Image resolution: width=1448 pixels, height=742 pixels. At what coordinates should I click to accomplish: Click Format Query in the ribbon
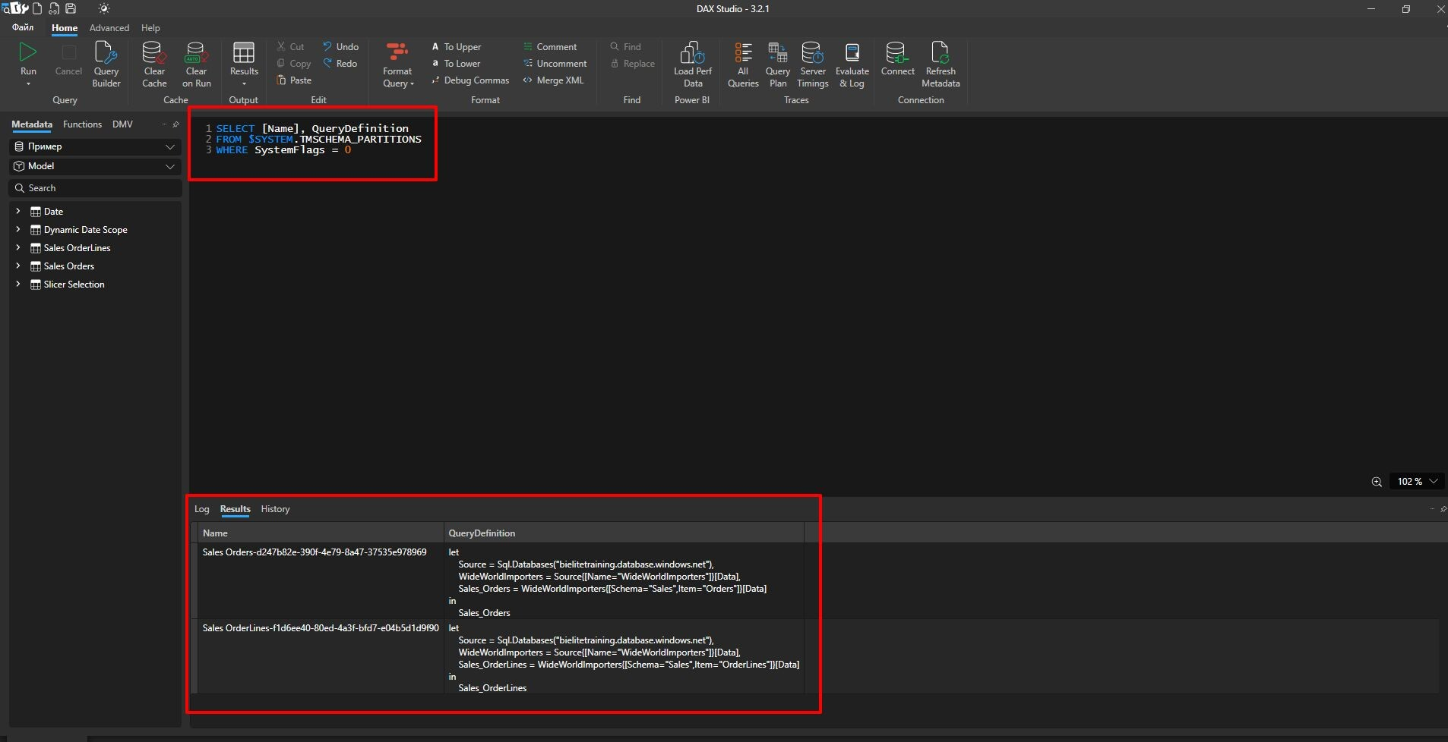(397, 64)
